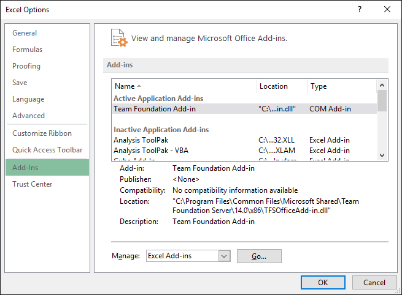Click the Add-ins section header bar

tap(245, 65)
